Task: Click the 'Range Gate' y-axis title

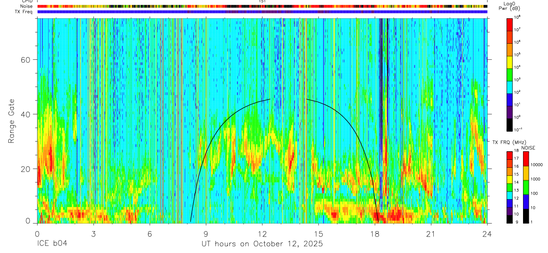Action: (x=12, y=121)
